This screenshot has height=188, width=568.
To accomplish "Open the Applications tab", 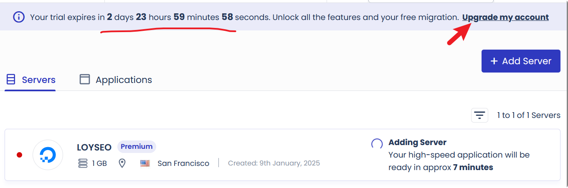I will 116,80.
